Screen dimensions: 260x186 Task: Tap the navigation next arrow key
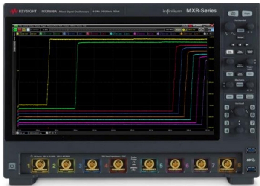pyautogui.click(x=247, y=45)
